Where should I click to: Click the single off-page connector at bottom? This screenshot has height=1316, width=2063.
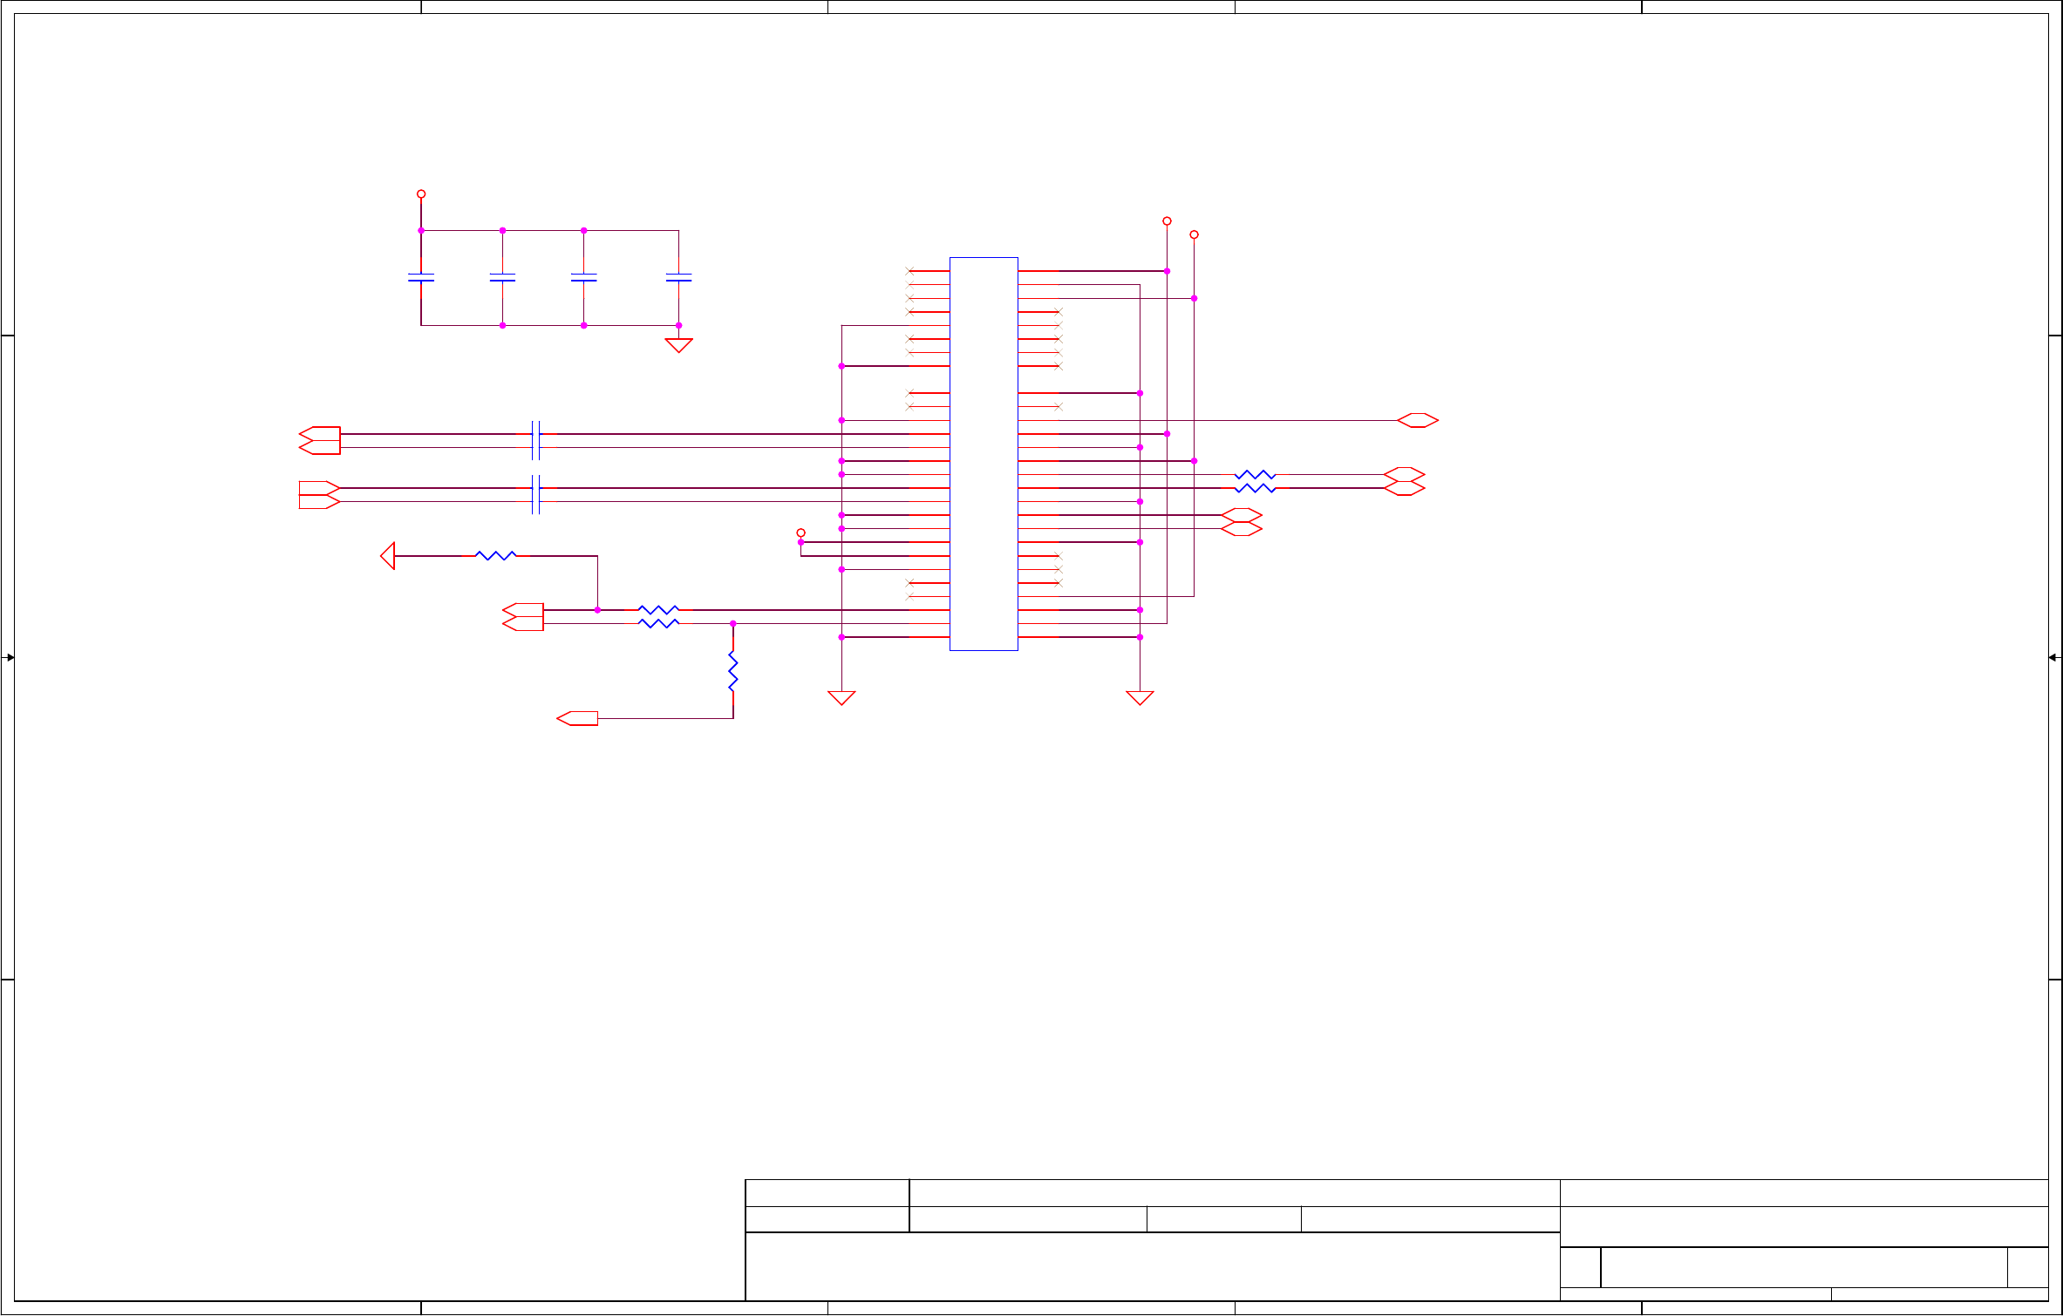(x=578, y=718)
